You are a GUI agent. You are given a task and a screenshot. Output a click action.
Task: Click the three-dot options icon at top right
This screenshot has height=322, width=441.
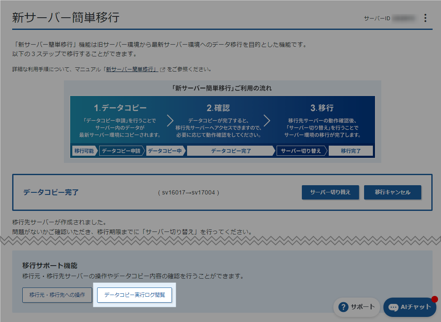coord(426,18)
